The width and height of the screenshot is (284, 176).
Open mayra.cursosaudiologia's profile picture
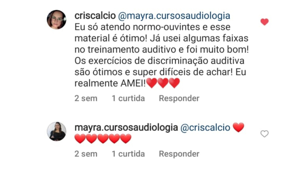tap(57, 131)
